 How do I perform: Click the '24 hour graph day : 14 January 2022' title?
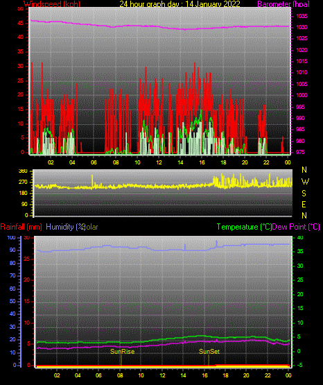pos(180,4)
